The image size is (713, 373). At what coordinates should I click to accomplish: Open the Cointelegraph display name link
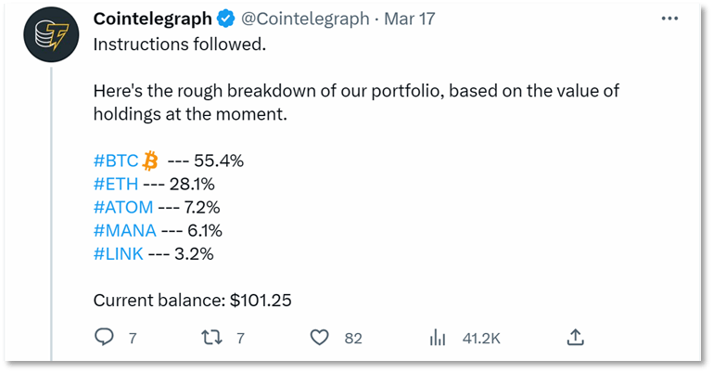point(151,19)
